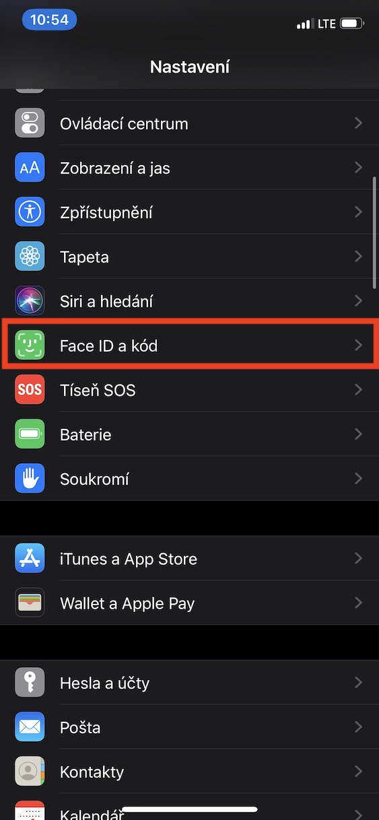Open chevron next to Tíseň SOS
379x820 pixels.
tap(358, 390)
